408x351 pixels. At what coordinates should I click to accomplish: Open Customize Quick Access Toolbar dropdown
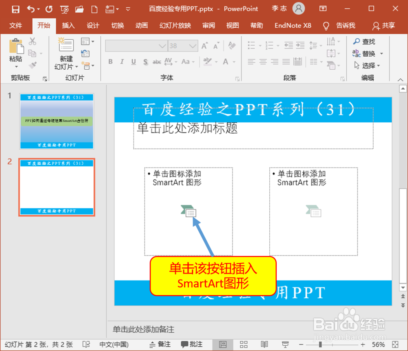click(x=128, y=9)
